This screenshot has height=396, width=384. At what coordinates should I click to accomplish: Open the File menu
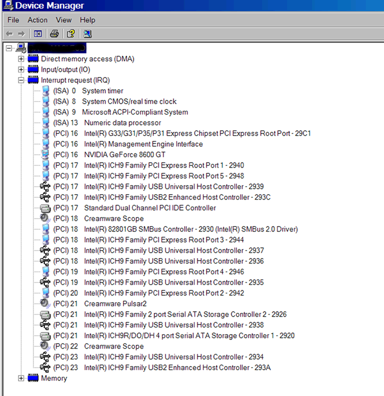13,20
